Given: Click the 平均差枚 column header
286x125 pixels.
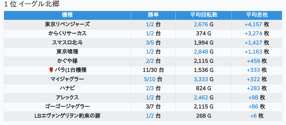Looking at the screenshot, I should point(257,15).
